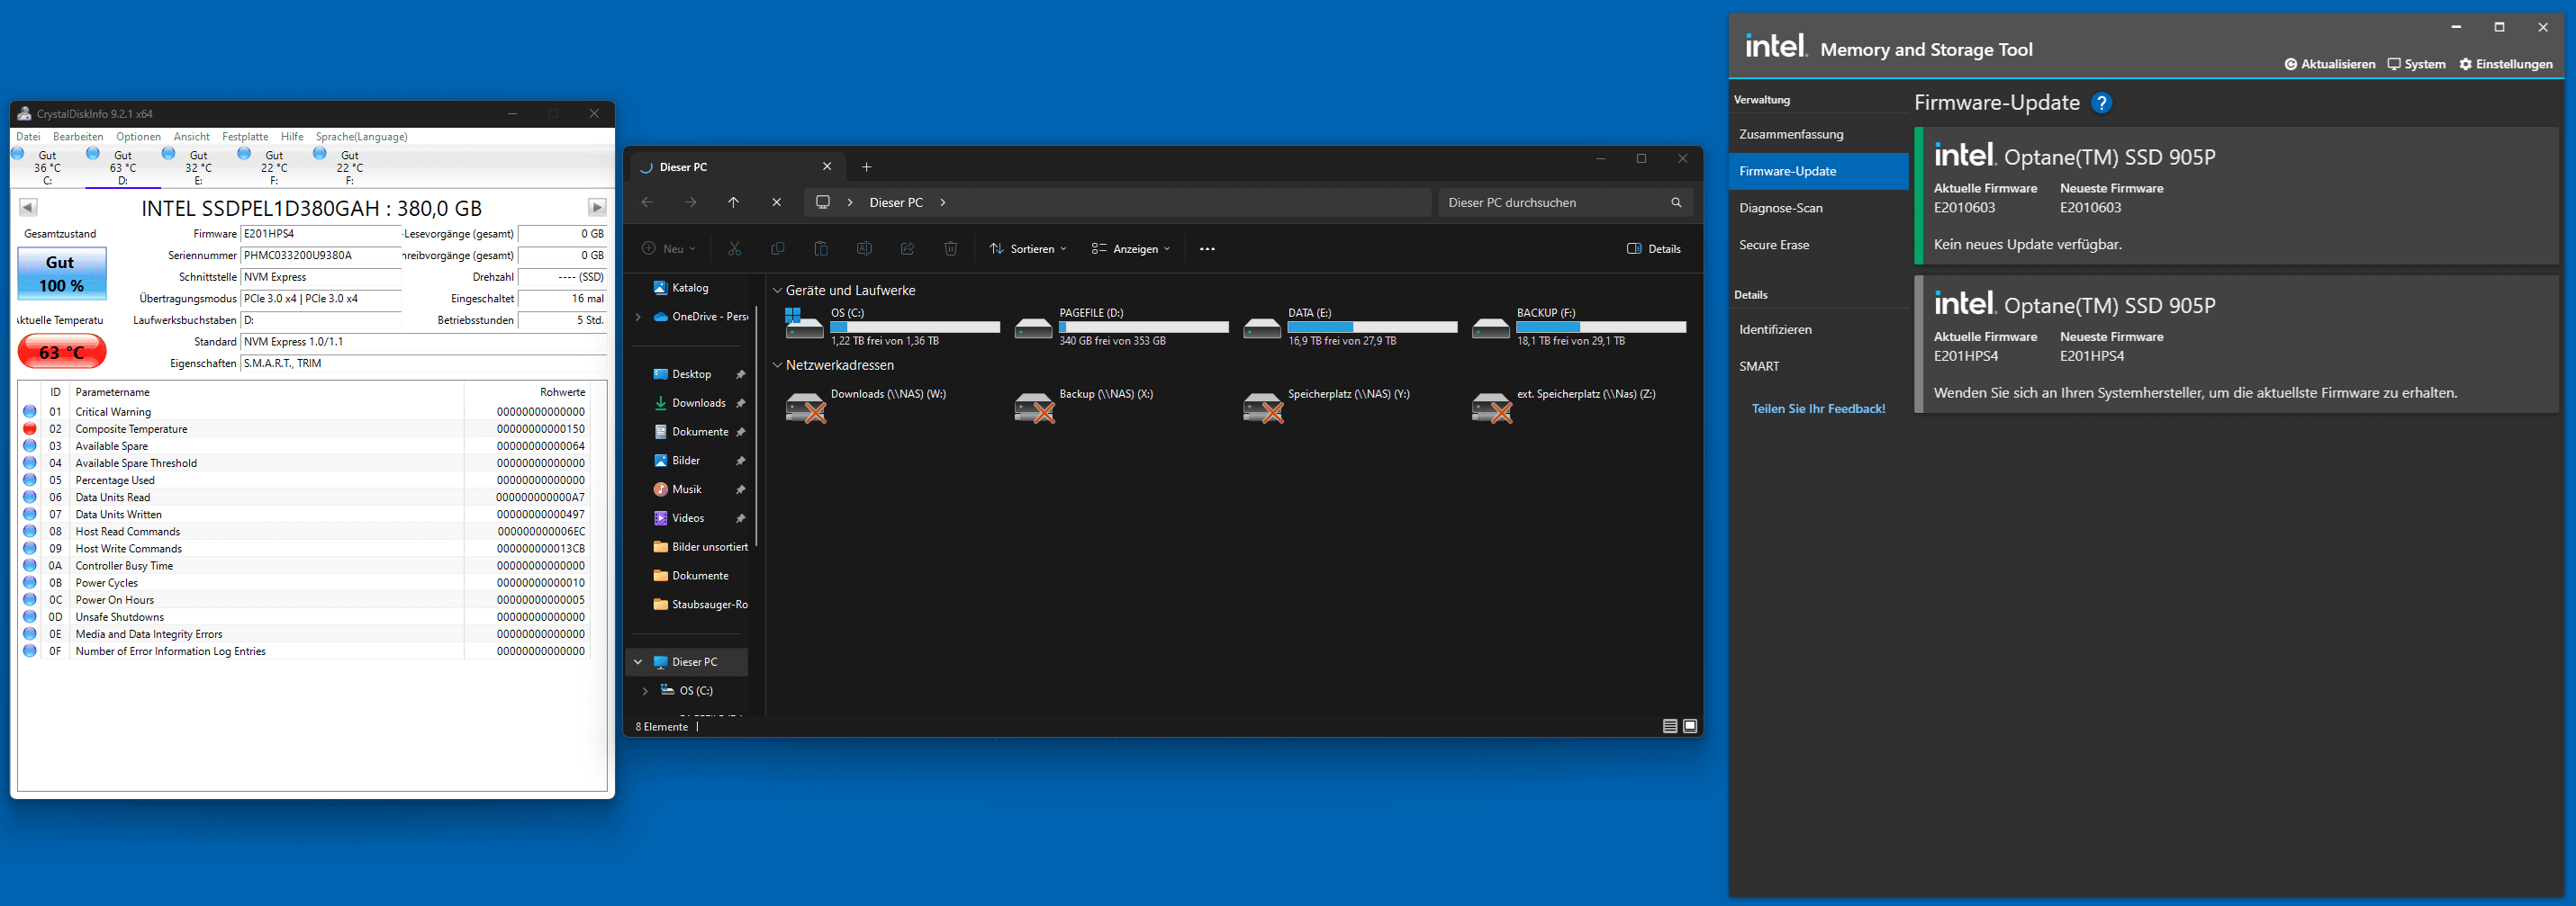Toggle the Details pane button
Image resolution: width=2576 pixels, height=906 pixels.
pos(1653,248)
